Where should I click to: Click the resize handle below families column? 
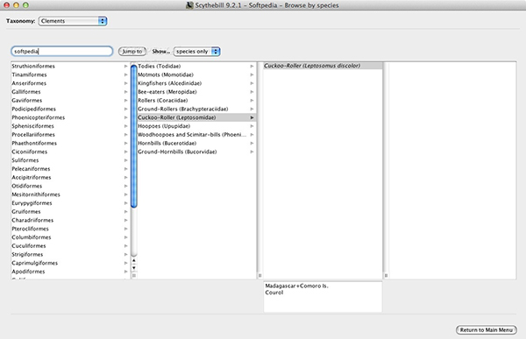[259, 276]
